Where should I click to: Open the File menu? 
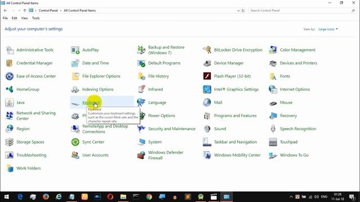pyautogui.click(x=5, y=18)
